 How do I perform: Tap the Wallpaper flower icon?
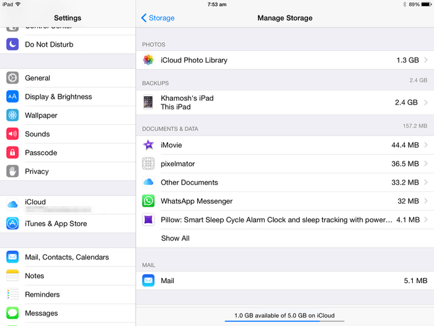pos(12,115)
